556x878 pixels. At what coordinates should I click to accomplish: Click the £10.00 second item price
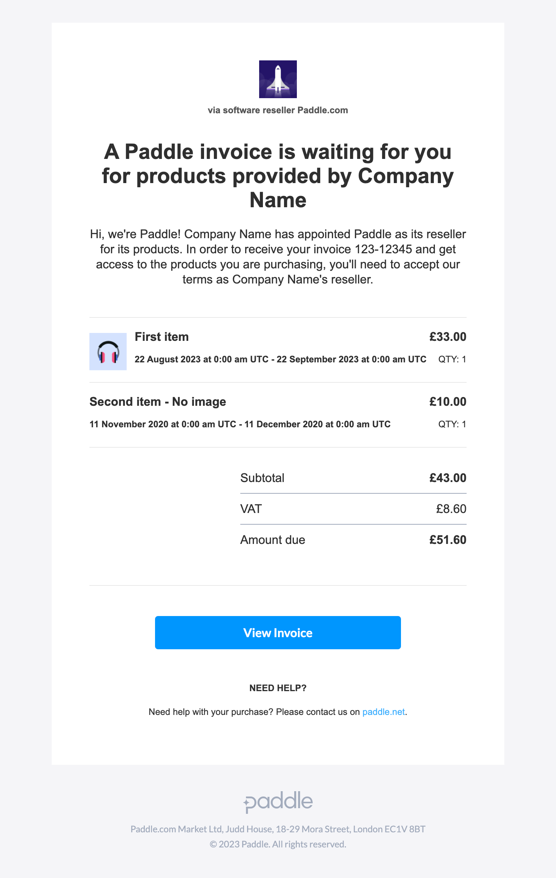[x=448, y=402]
